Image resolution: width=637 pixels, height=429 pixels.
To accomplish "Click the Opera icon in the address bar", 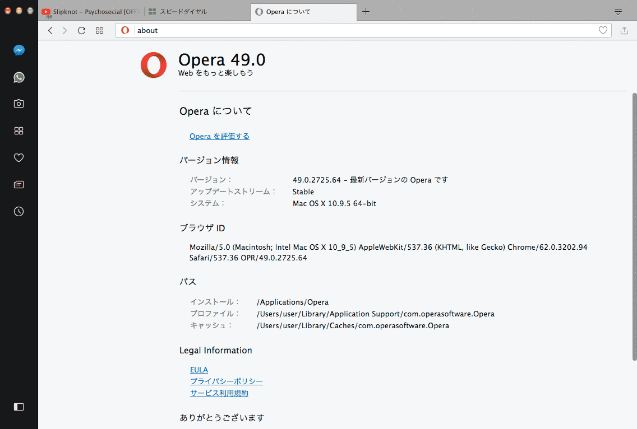I will 125,30.
